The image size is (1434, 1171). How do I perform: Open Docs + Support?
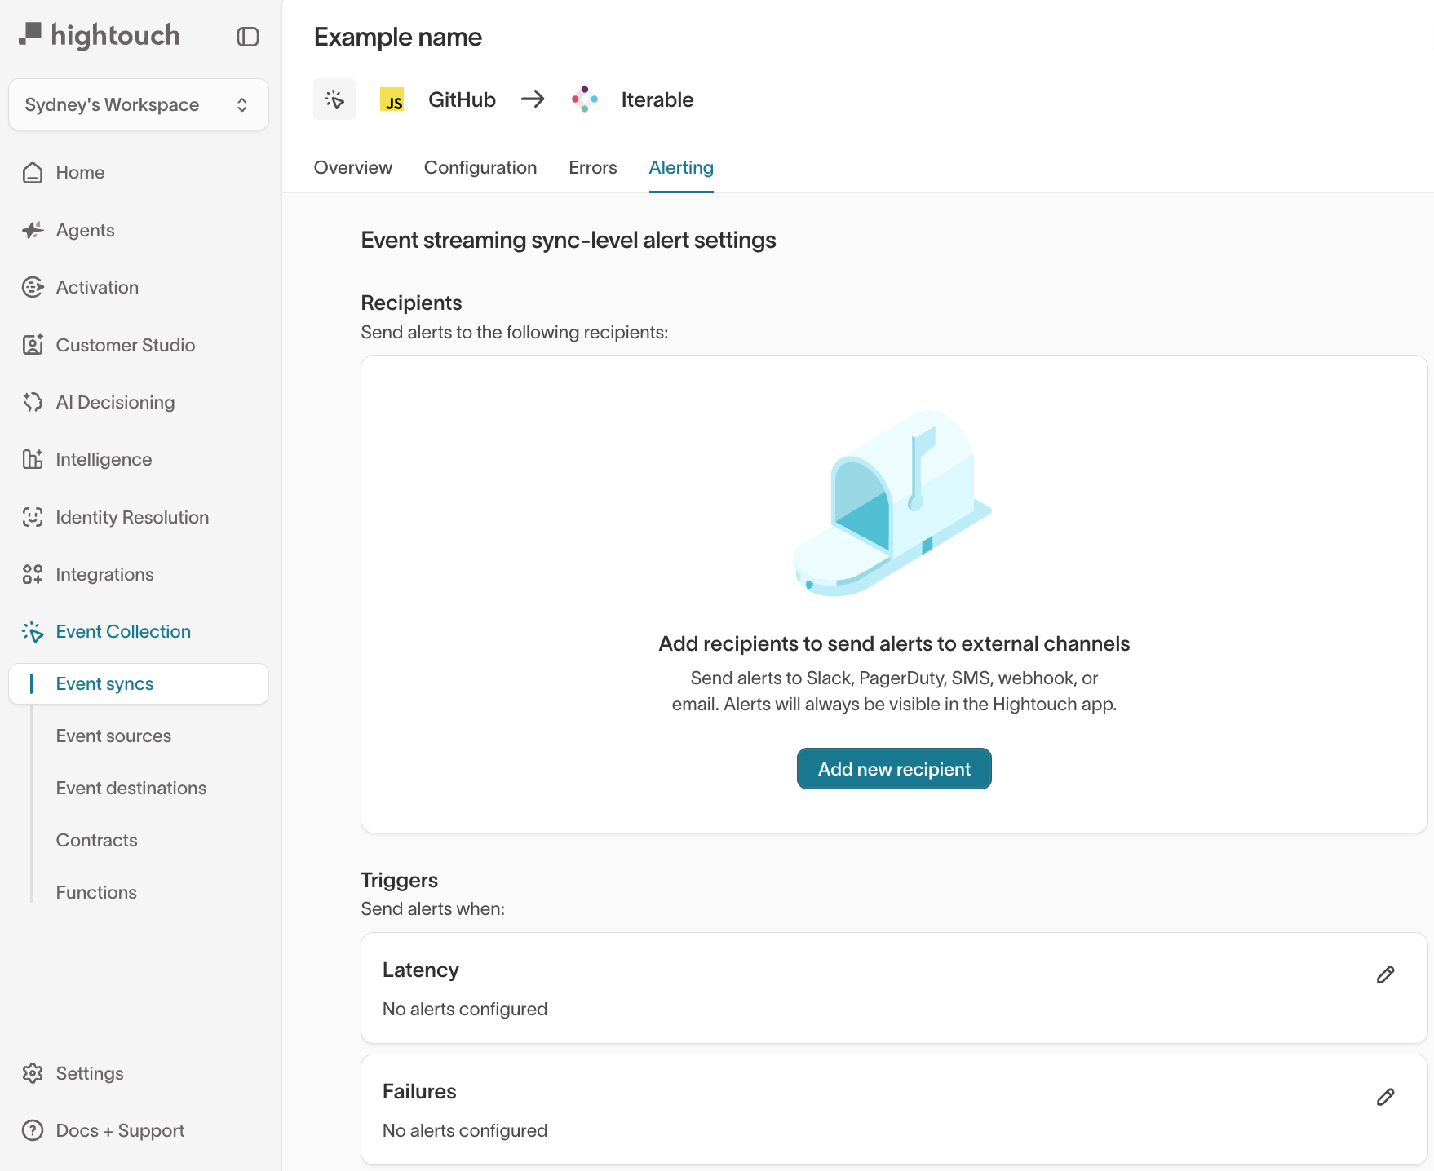click(119, 1130)
